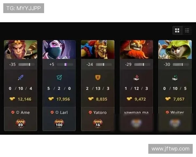196x157 pixels.
Task: Click the sword carry role icon
Action: (x=21, y=78)
